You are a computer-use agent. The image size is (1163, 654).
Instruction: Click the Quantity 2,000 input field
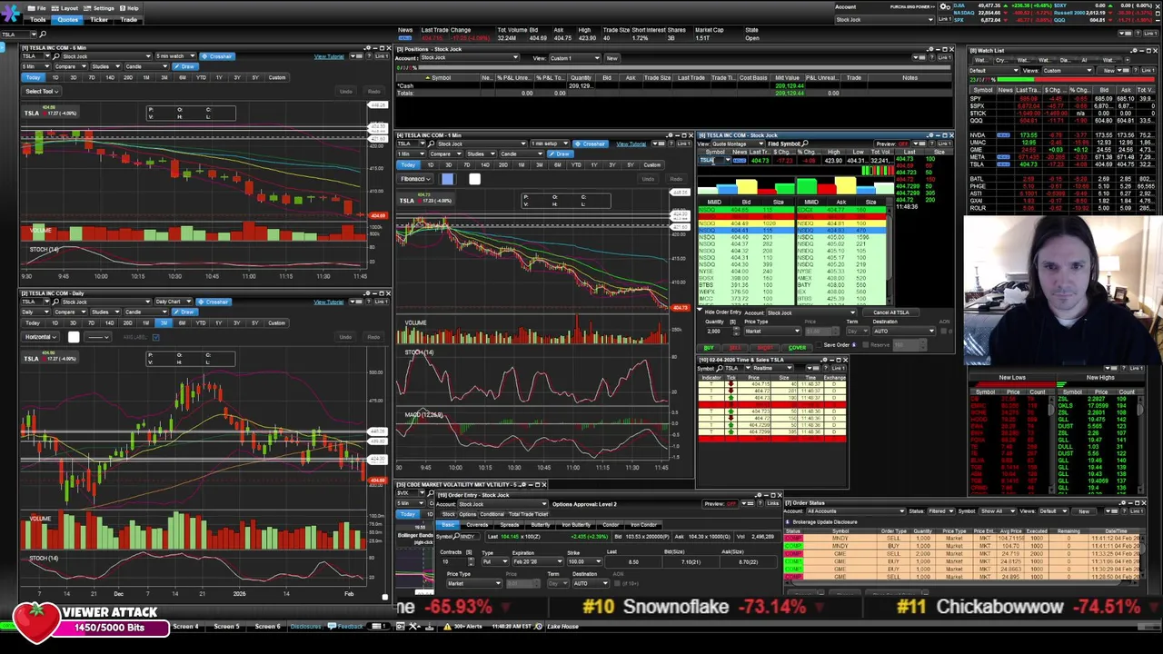click(717, 331)
